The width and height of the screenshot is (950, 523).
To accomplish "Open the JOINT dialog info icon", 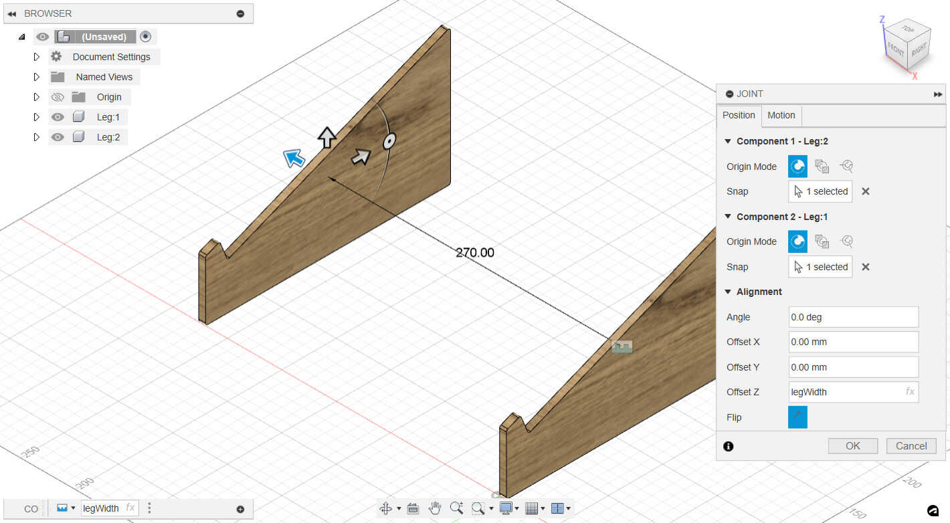I will (x=729, y=446).
